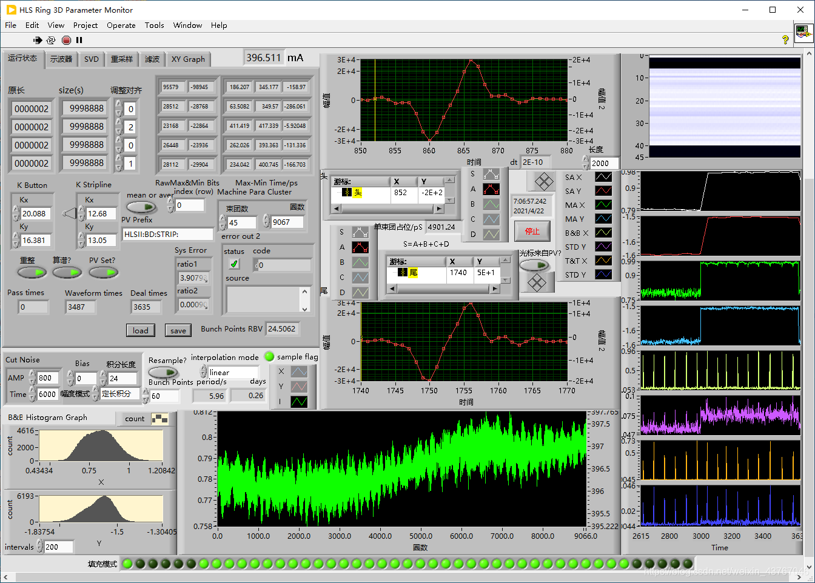Image resolution: width=815 pixels, height=583 pixels.
Task: Click the Run Continuously toolbar icon
Action: click(51, 40)
